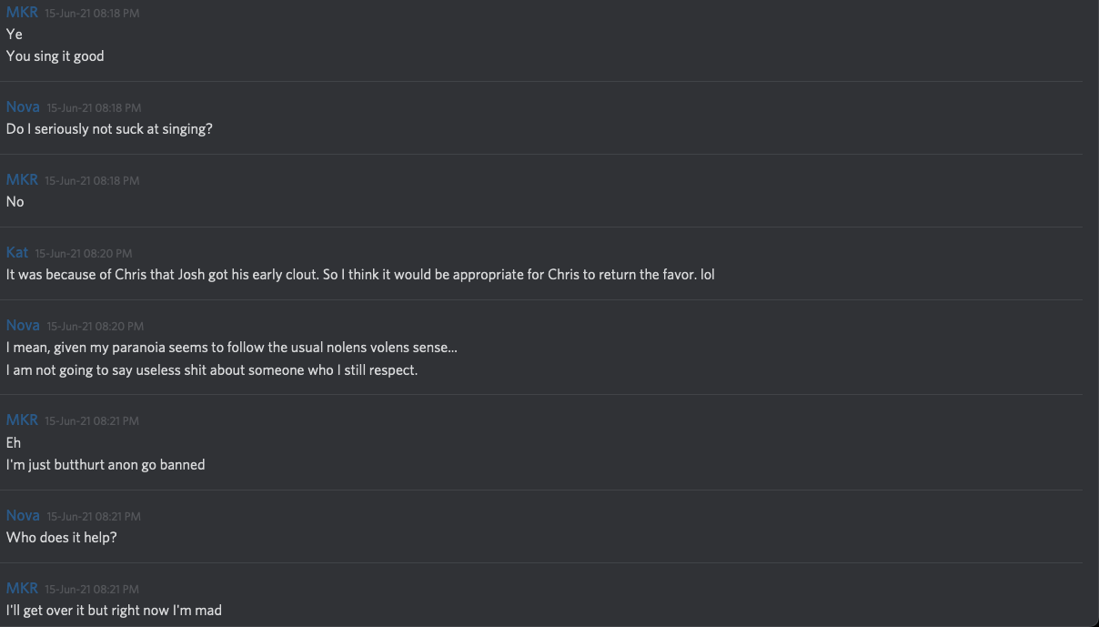Click Nova's name above the singing question
Screen dimensions: 1099x627
(23, 106)
